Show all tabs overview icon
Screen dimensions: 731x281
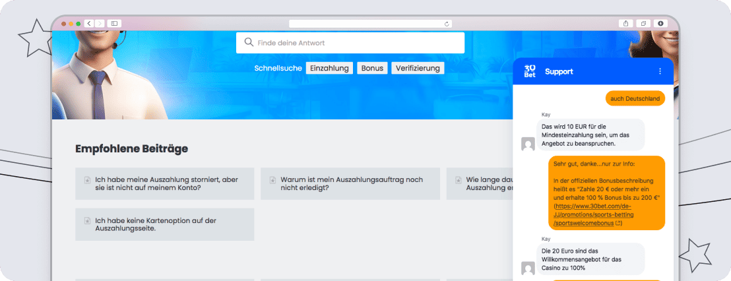point(643,23)
